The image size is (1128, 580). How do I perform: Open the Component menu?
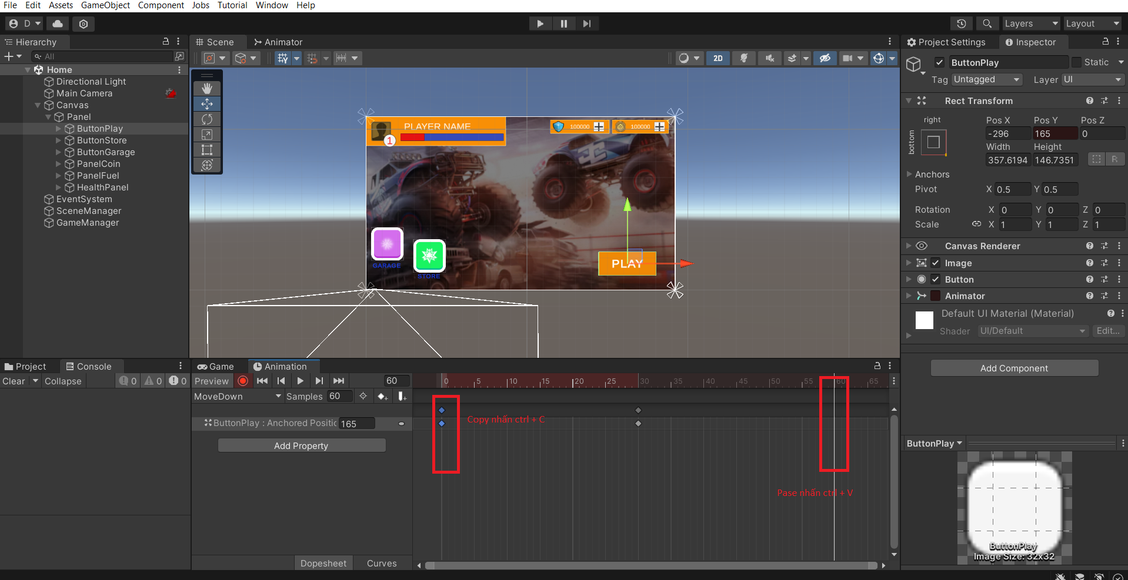[x=161, y=5]
